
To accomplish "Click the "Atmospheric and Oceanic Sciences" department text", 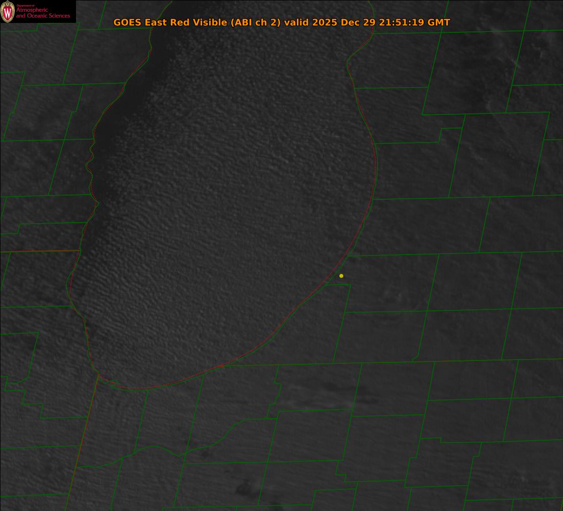I will (43, 13).
